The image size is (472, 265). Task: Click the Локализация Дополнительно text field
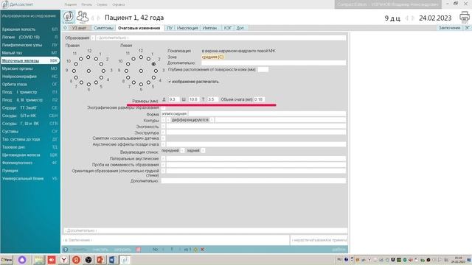[x=274, y=63]
